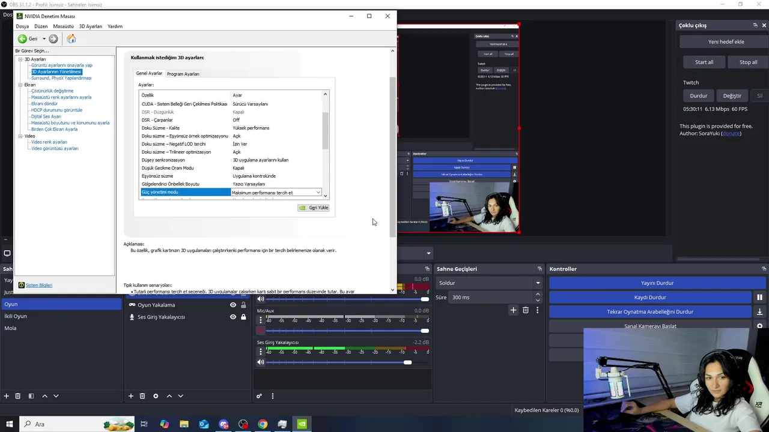769x432 pixels.
Task: Open audio mixer three-dot menu at bottom
Action: (272, 396)
